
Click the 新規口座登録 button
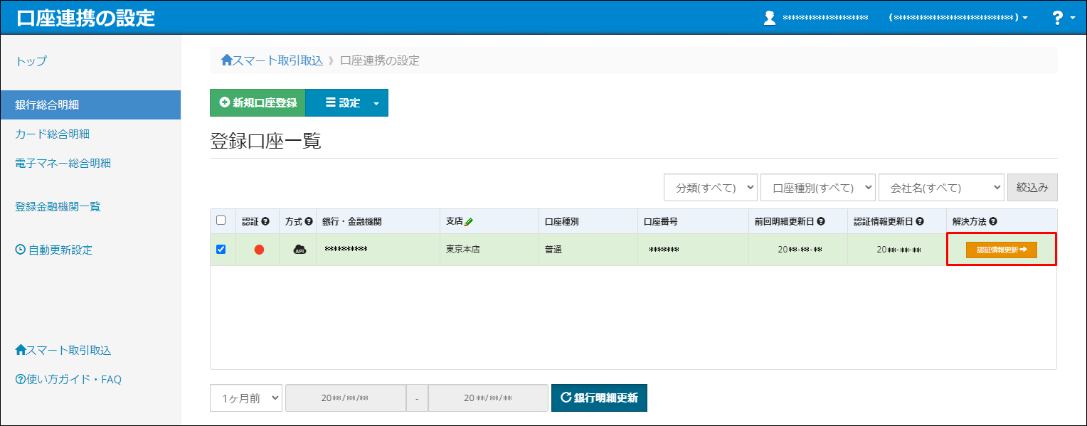(x=256, y=102)
